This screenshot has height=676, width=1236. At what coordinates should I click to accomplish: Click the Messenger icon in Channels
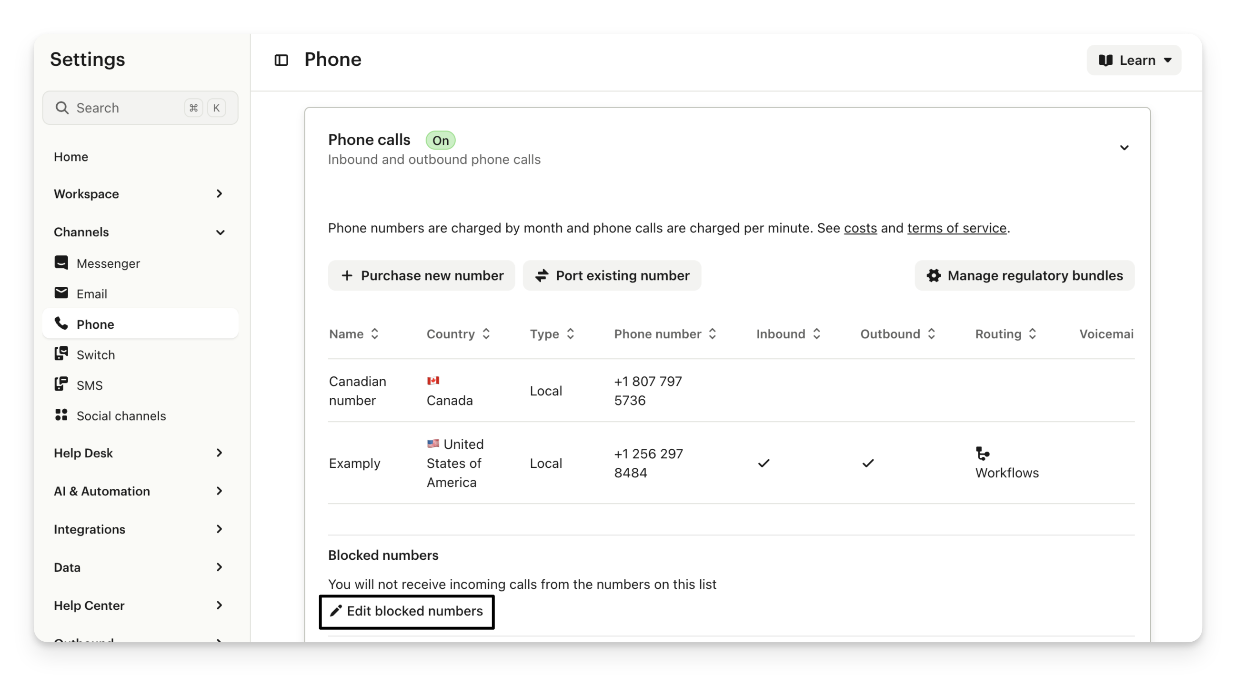(61, 262)
